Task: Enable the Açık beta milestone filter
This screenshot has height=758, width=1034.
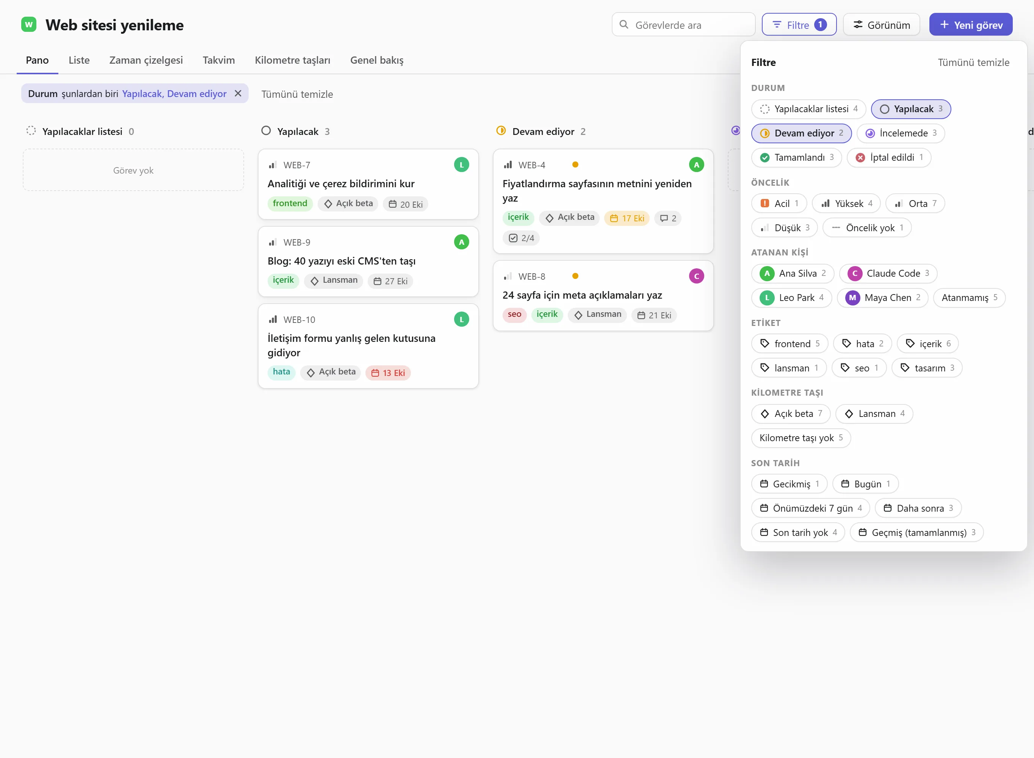Action: point(790,414)
